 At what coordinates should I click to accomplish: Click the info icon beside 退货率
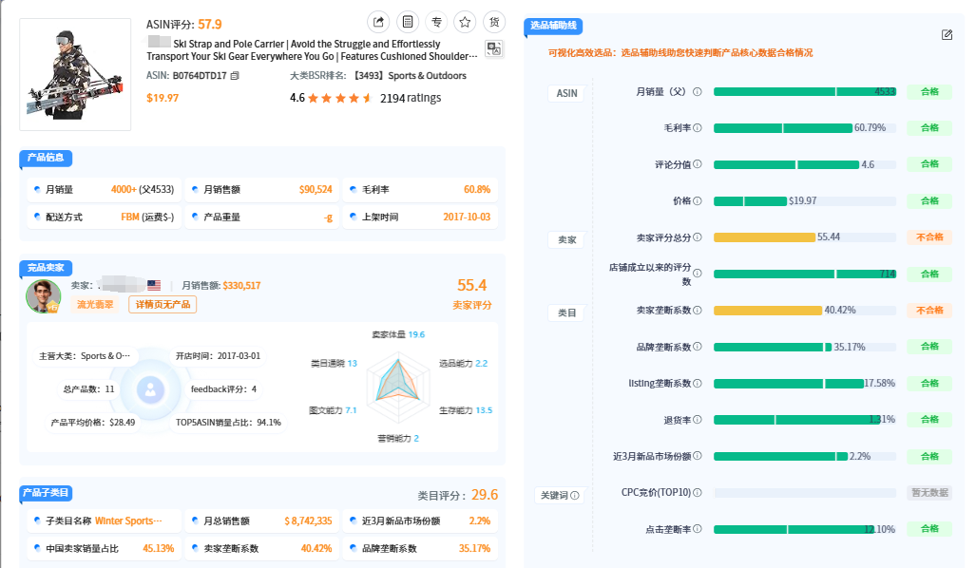pyautogui.click(x=698, y=420)
